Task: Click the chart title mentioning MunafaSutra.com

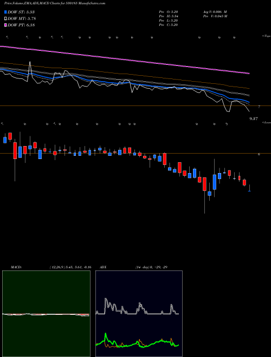Action: click(x=55, y=4)
